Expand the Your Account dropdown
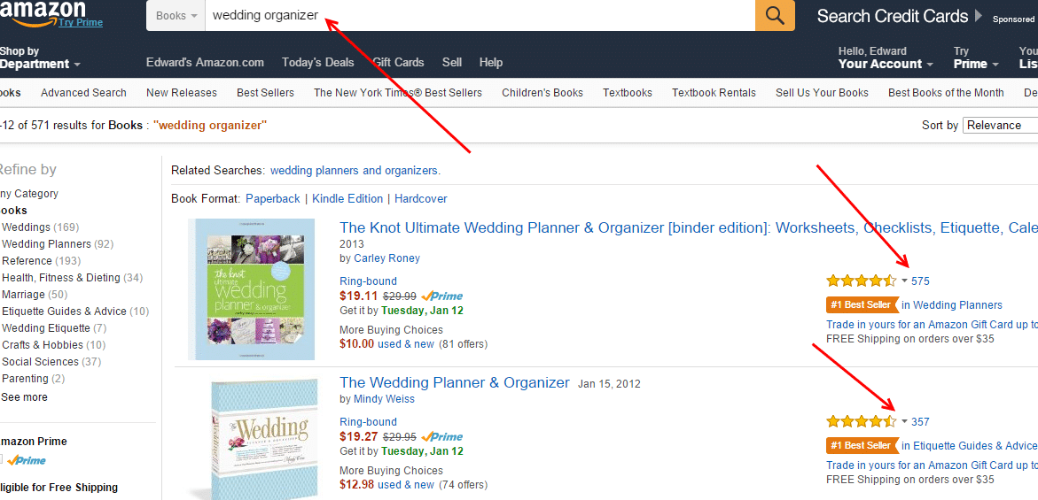Screen dimensions: 1038x500 tap(886, 58)
